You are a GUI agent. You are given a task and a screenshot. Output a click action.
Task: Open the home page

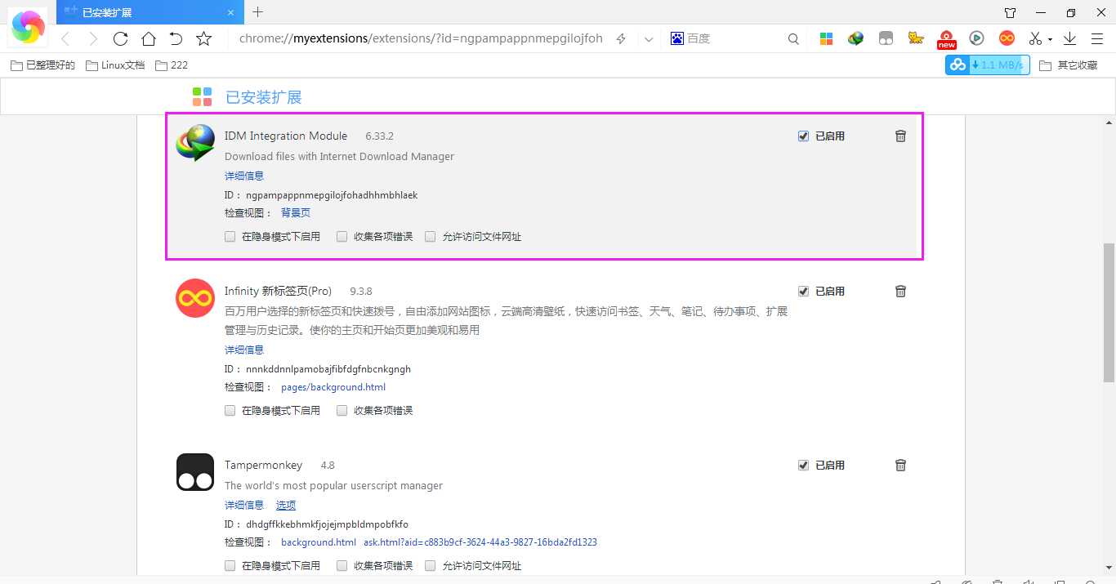pyautogui.click(x=148, y=38)
